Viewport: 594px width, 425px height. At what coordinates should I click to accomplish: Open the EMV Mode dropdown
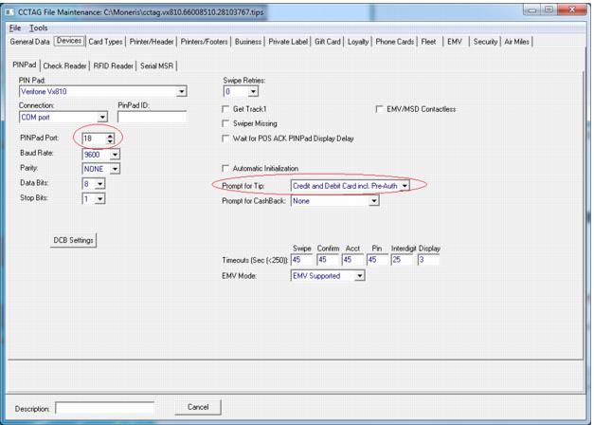point(359,276)
